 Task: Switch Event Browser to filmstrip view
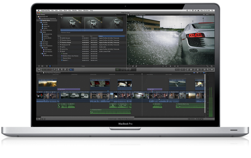(47, 66)
